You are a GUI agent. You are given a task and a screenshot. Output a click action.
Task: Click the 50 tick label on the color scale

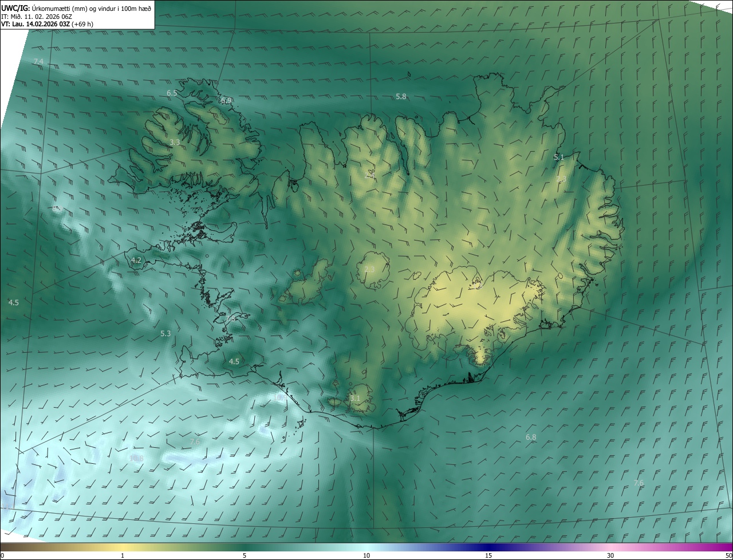[x=728, y=555]
